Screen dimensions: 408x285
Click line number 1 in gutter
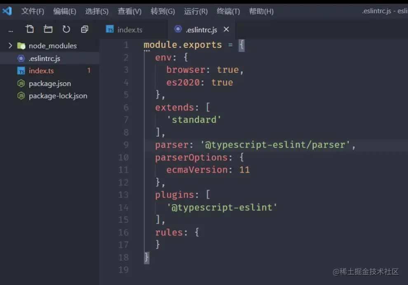126,45
